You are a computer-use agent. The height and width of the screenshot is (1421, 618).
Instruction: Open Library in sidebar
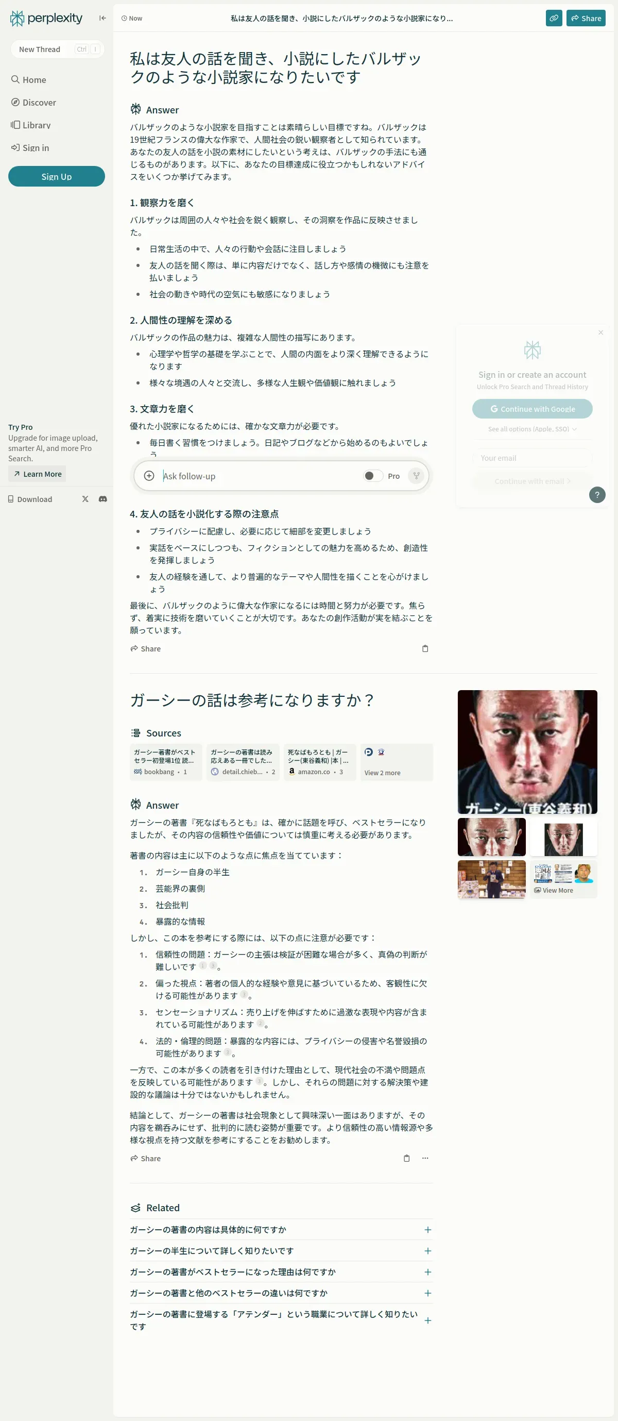(31, 125)
